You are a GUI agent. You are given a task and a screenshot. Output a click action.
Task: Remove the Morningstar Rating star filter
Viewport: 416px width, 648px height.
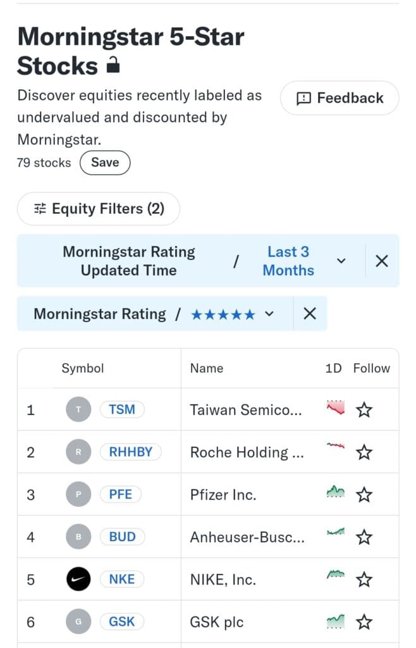click(310, 314)
